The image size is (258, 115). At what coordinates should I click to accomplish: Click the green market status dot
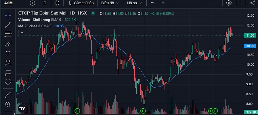(93, 13)
